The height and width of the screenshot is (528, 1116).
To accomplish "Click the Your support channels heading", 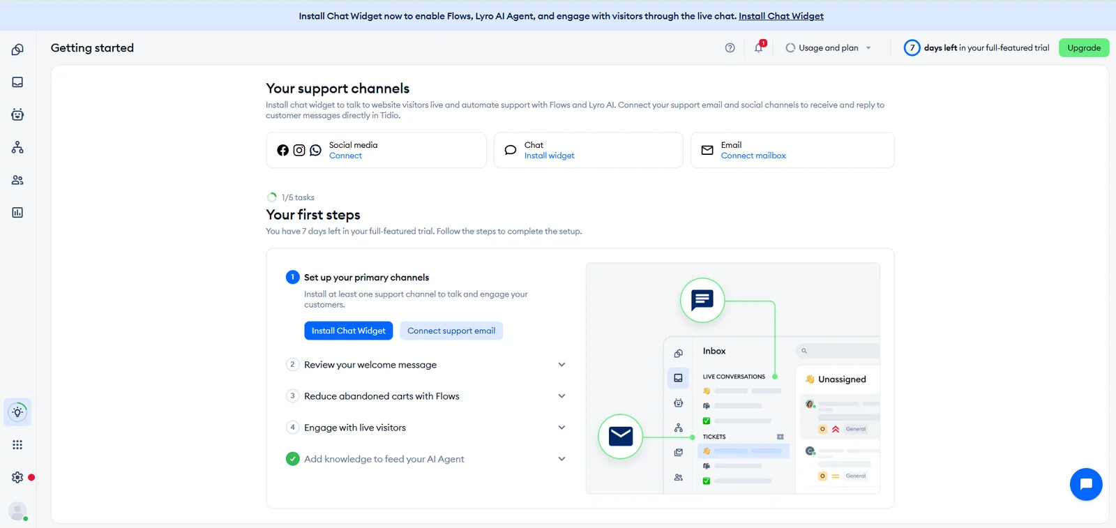I will click(x=338, y=89).
